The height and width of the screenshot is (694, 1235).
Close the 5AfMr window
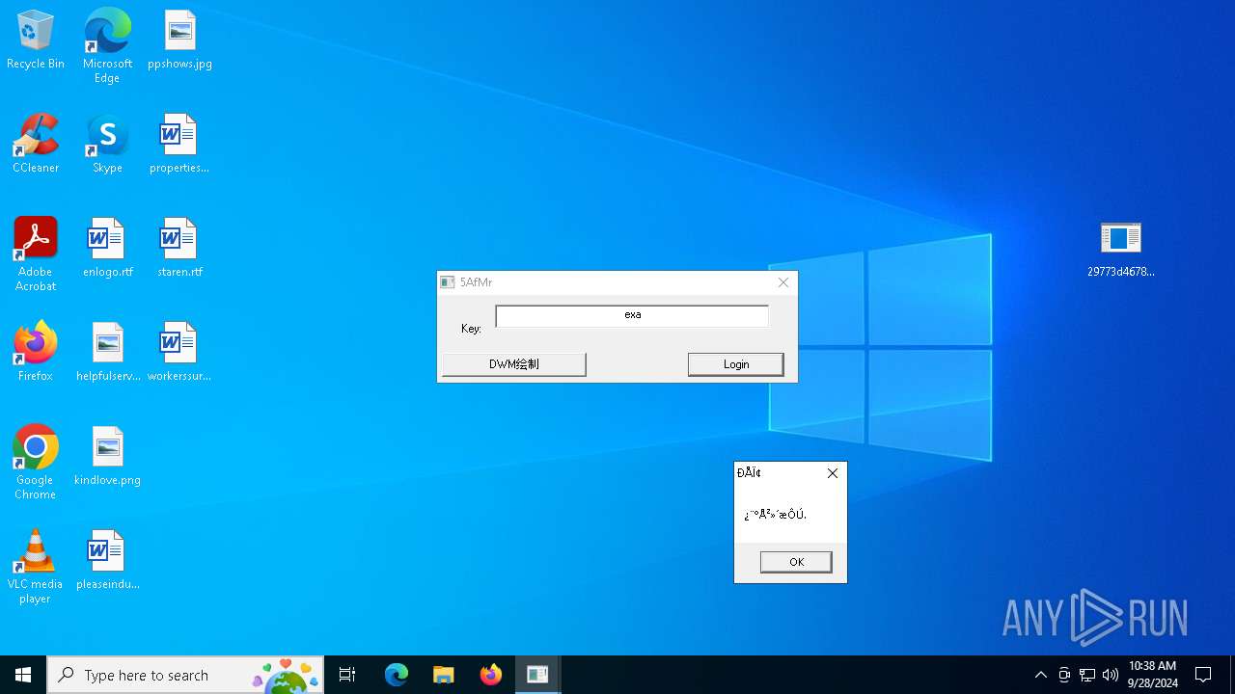pos(783,282)
